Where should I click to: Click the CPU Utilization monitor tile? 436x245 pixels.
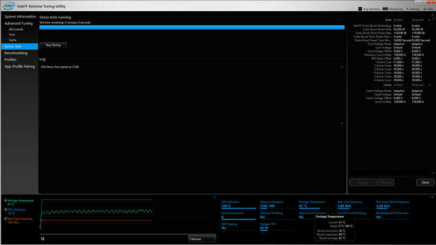click(239, 204)
